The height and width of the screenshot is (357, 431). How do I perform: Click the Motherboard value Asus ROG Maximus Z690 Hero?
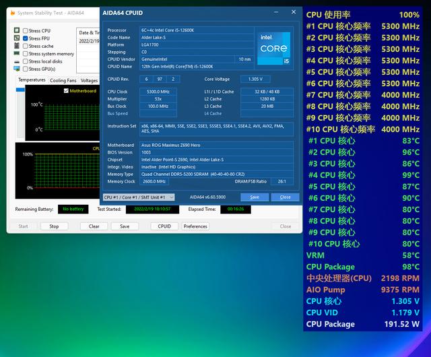click(217, 145)
